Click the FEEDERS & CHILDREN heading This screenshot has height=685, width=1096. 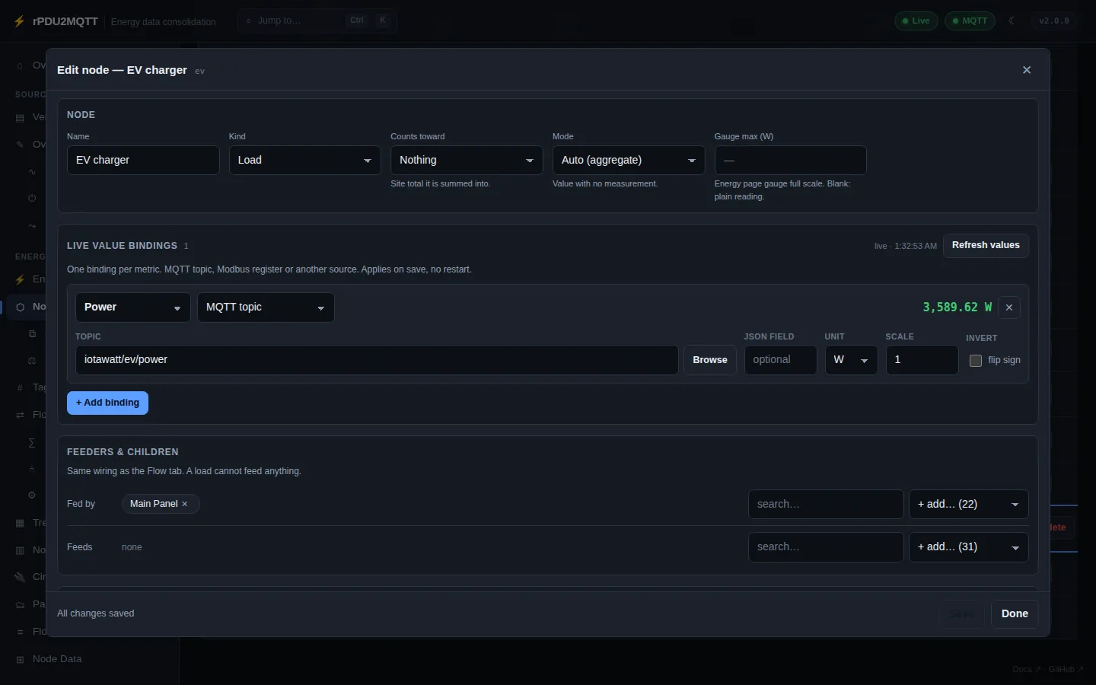123,452
